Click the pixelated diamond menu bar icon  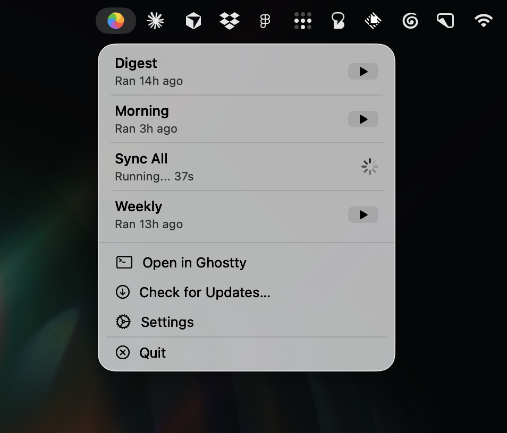click(373, 20)
